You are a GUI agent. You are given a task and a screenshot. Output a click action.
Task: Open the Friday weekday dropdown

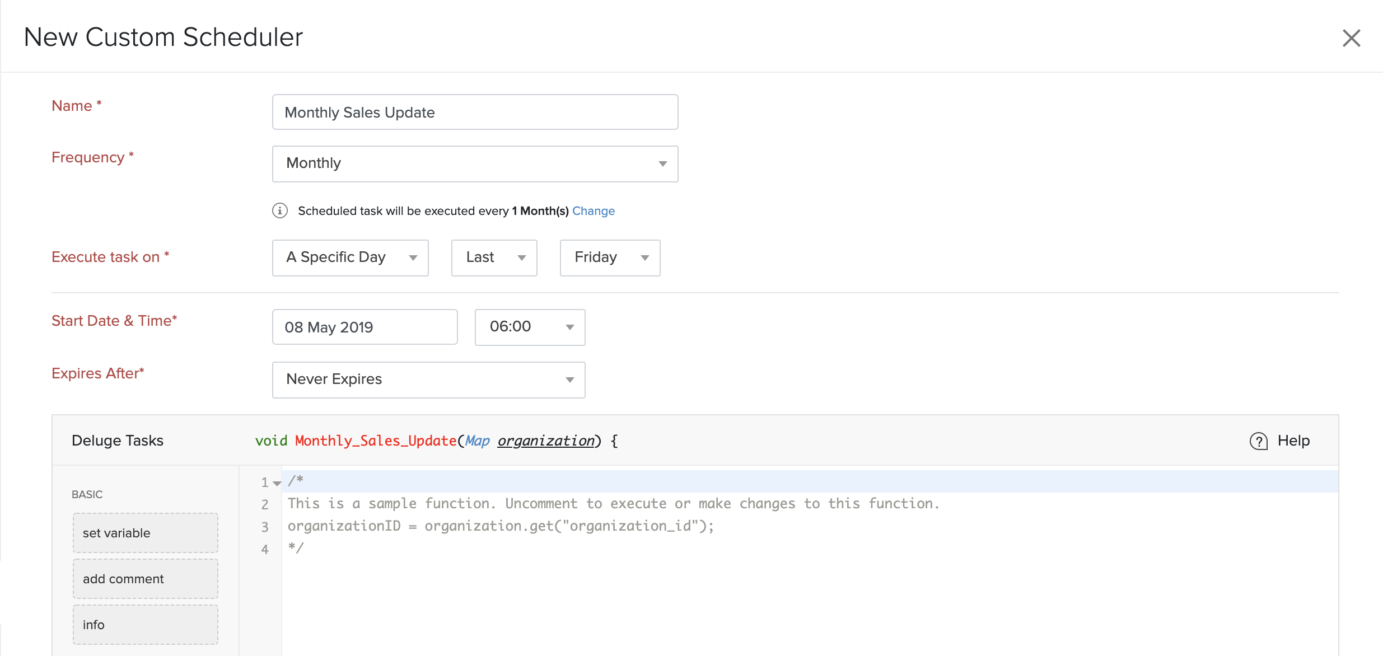pos(610,257)
